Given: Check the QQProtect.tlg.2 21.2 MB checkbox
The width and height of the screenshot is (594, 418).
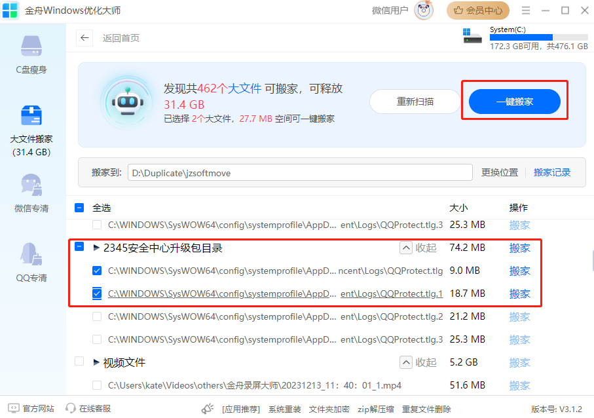Looking at the screenshot, I should click(97, 316).
